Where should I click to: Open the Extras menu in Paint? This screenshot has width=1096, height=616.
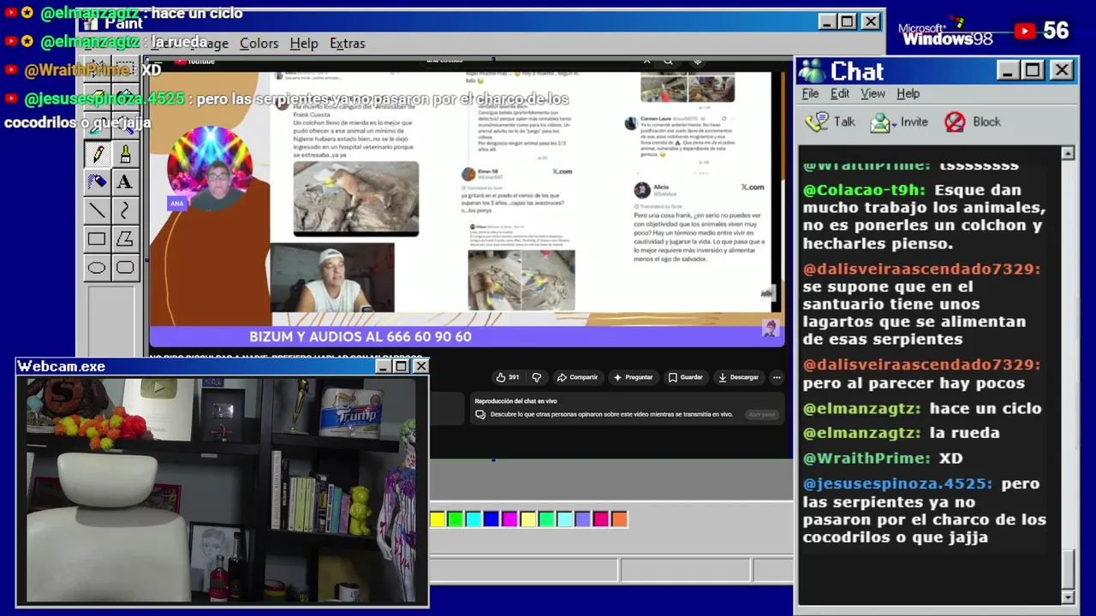[348, 44]
